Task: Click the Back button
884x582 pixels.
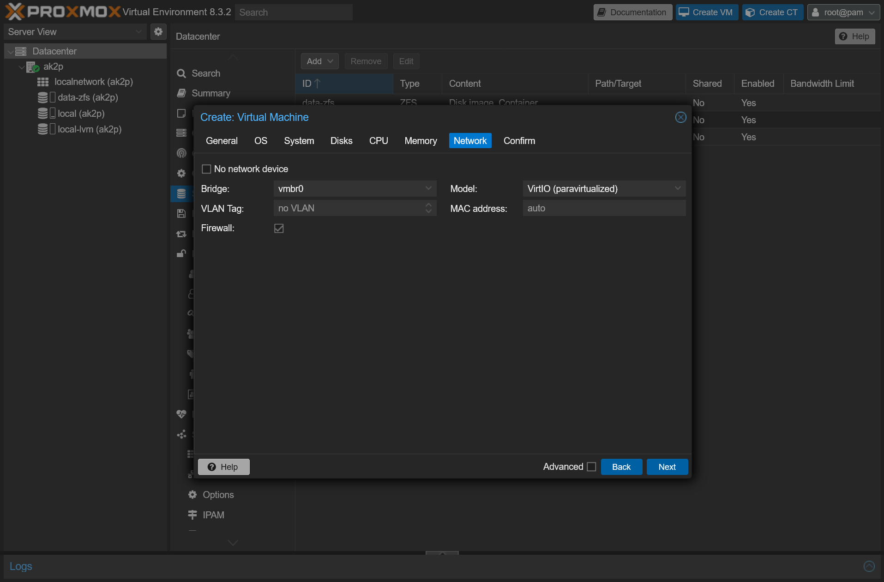Action: [x=621, y=467]
